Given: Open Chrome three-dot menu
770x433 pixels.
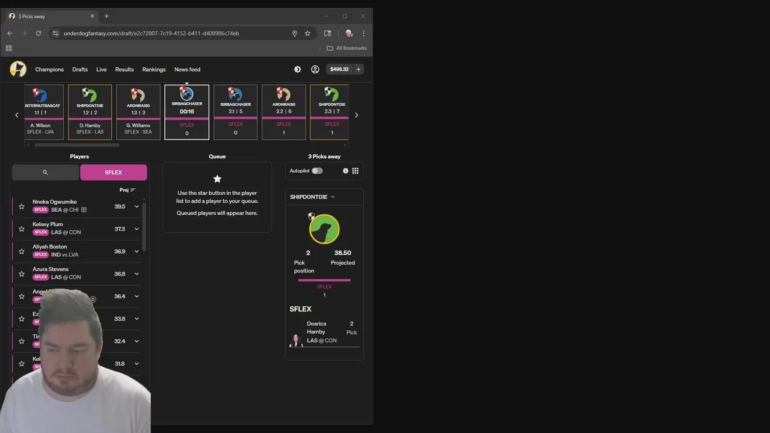Looking at the screenshot, I should click(363, 33).
